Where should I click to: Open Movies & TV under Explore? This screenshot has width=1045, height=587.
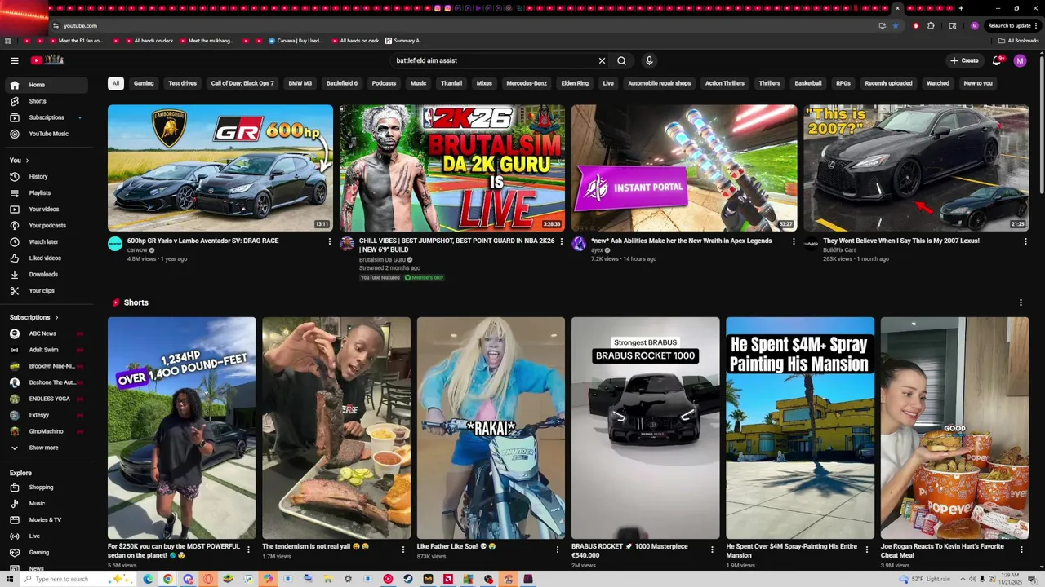(46, 520)
